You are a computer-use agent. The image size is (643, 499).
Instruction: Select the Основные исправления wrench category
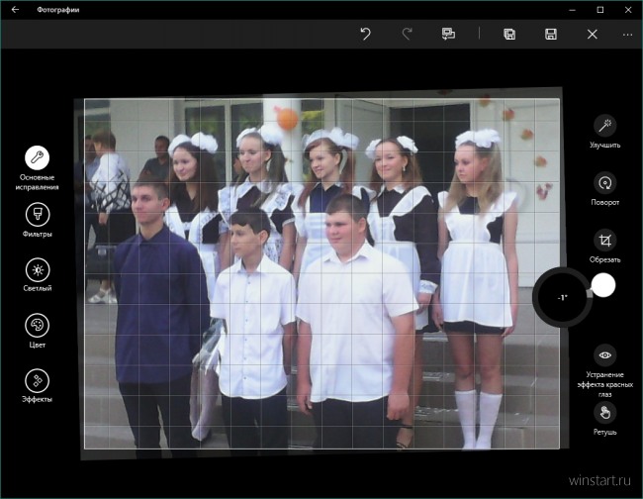click(37, 158)
